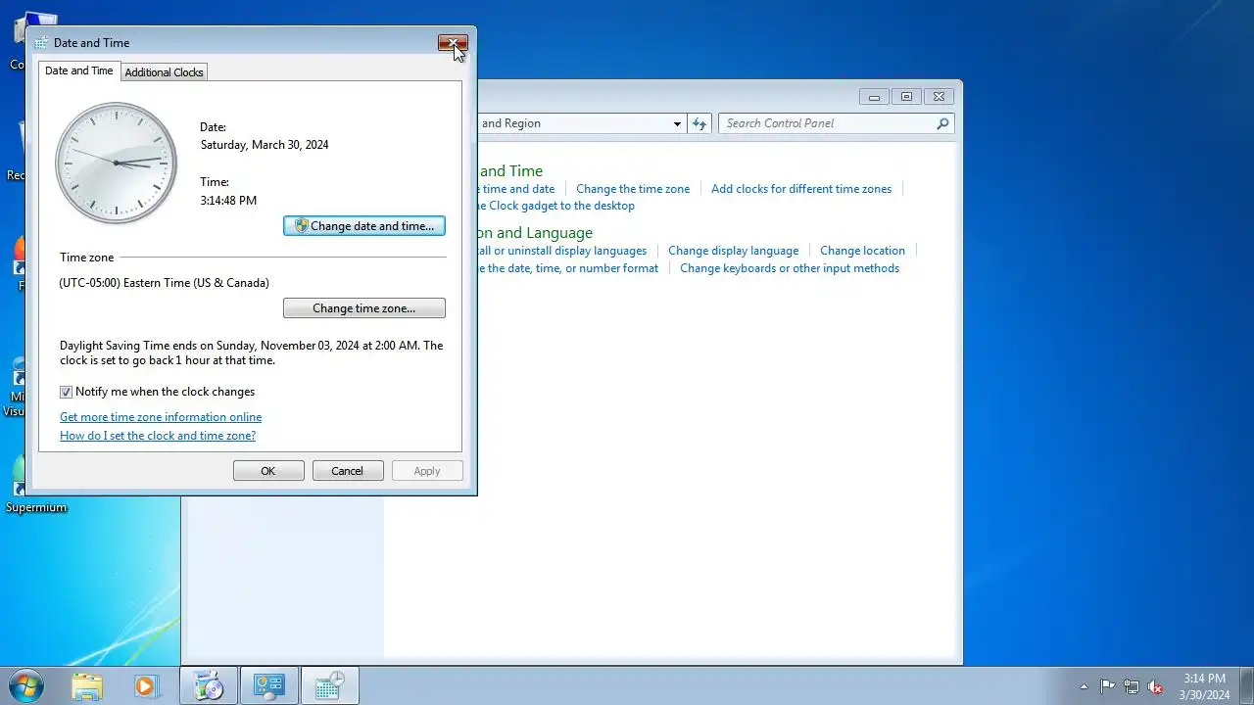1254x705 pixels.
Task: Open Change the time zone link
Action: [x=633, y=189]
